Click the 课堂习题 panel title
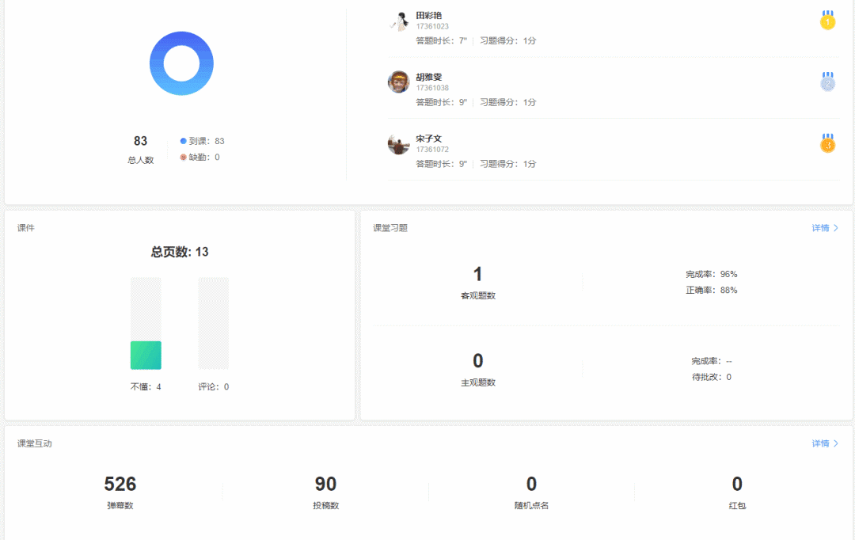 tap(390, 228)
